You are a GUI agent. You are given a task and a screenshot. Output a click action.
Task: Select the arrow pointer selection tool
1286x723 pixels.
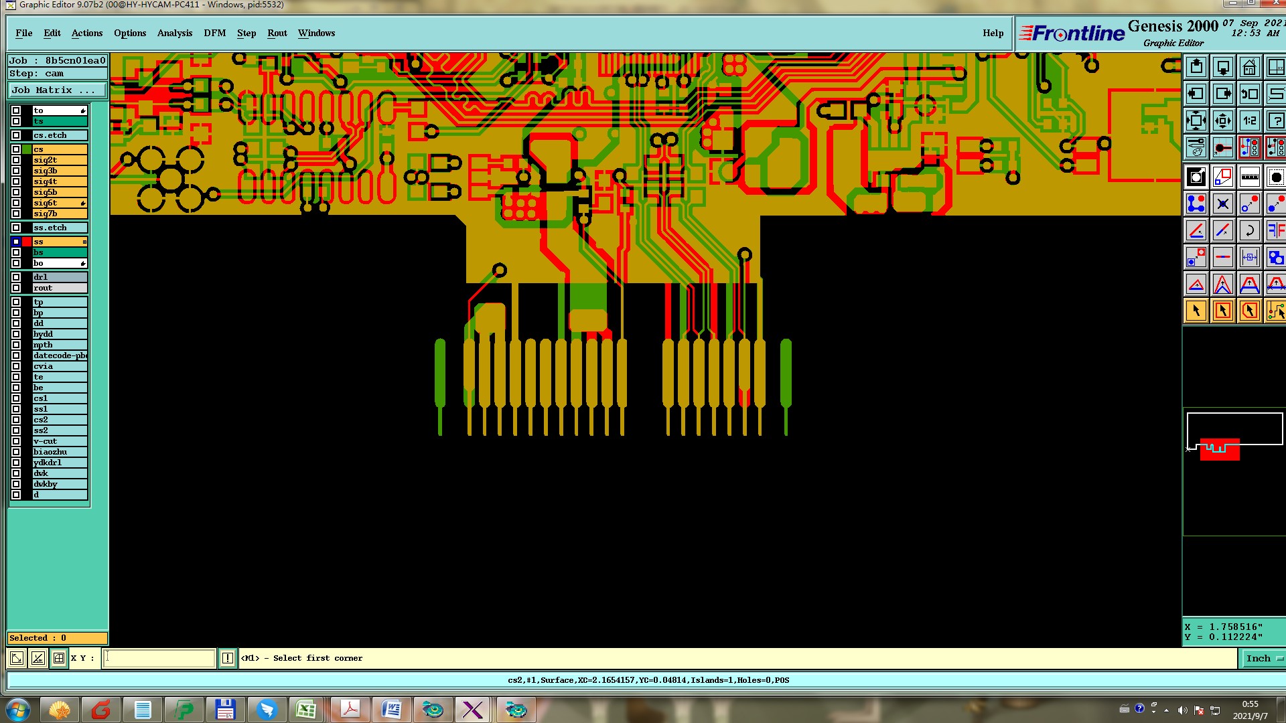tap(1196, 311)
